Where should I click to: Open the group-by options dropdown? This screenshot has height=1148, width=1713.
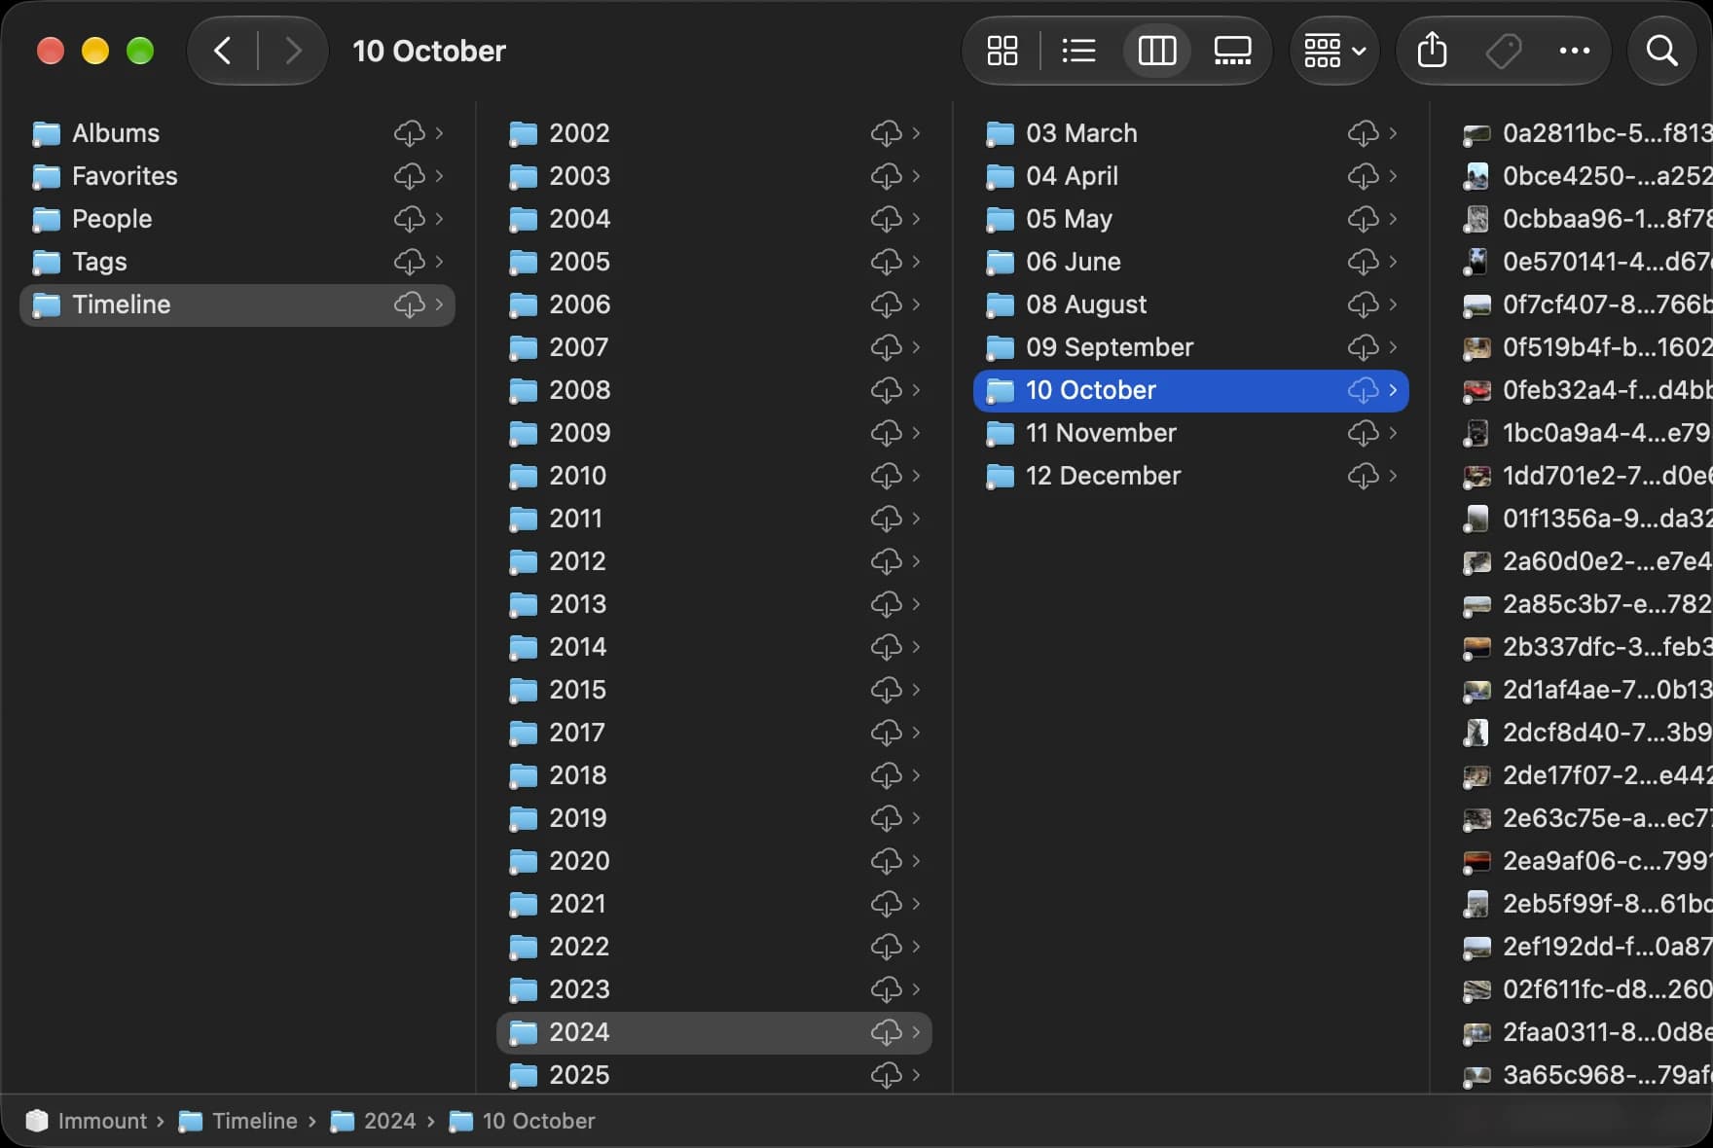[1334, 51]
